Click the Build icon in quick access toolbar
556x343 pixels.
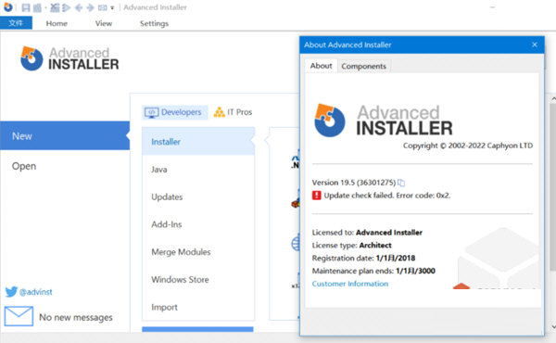[37, 7]
